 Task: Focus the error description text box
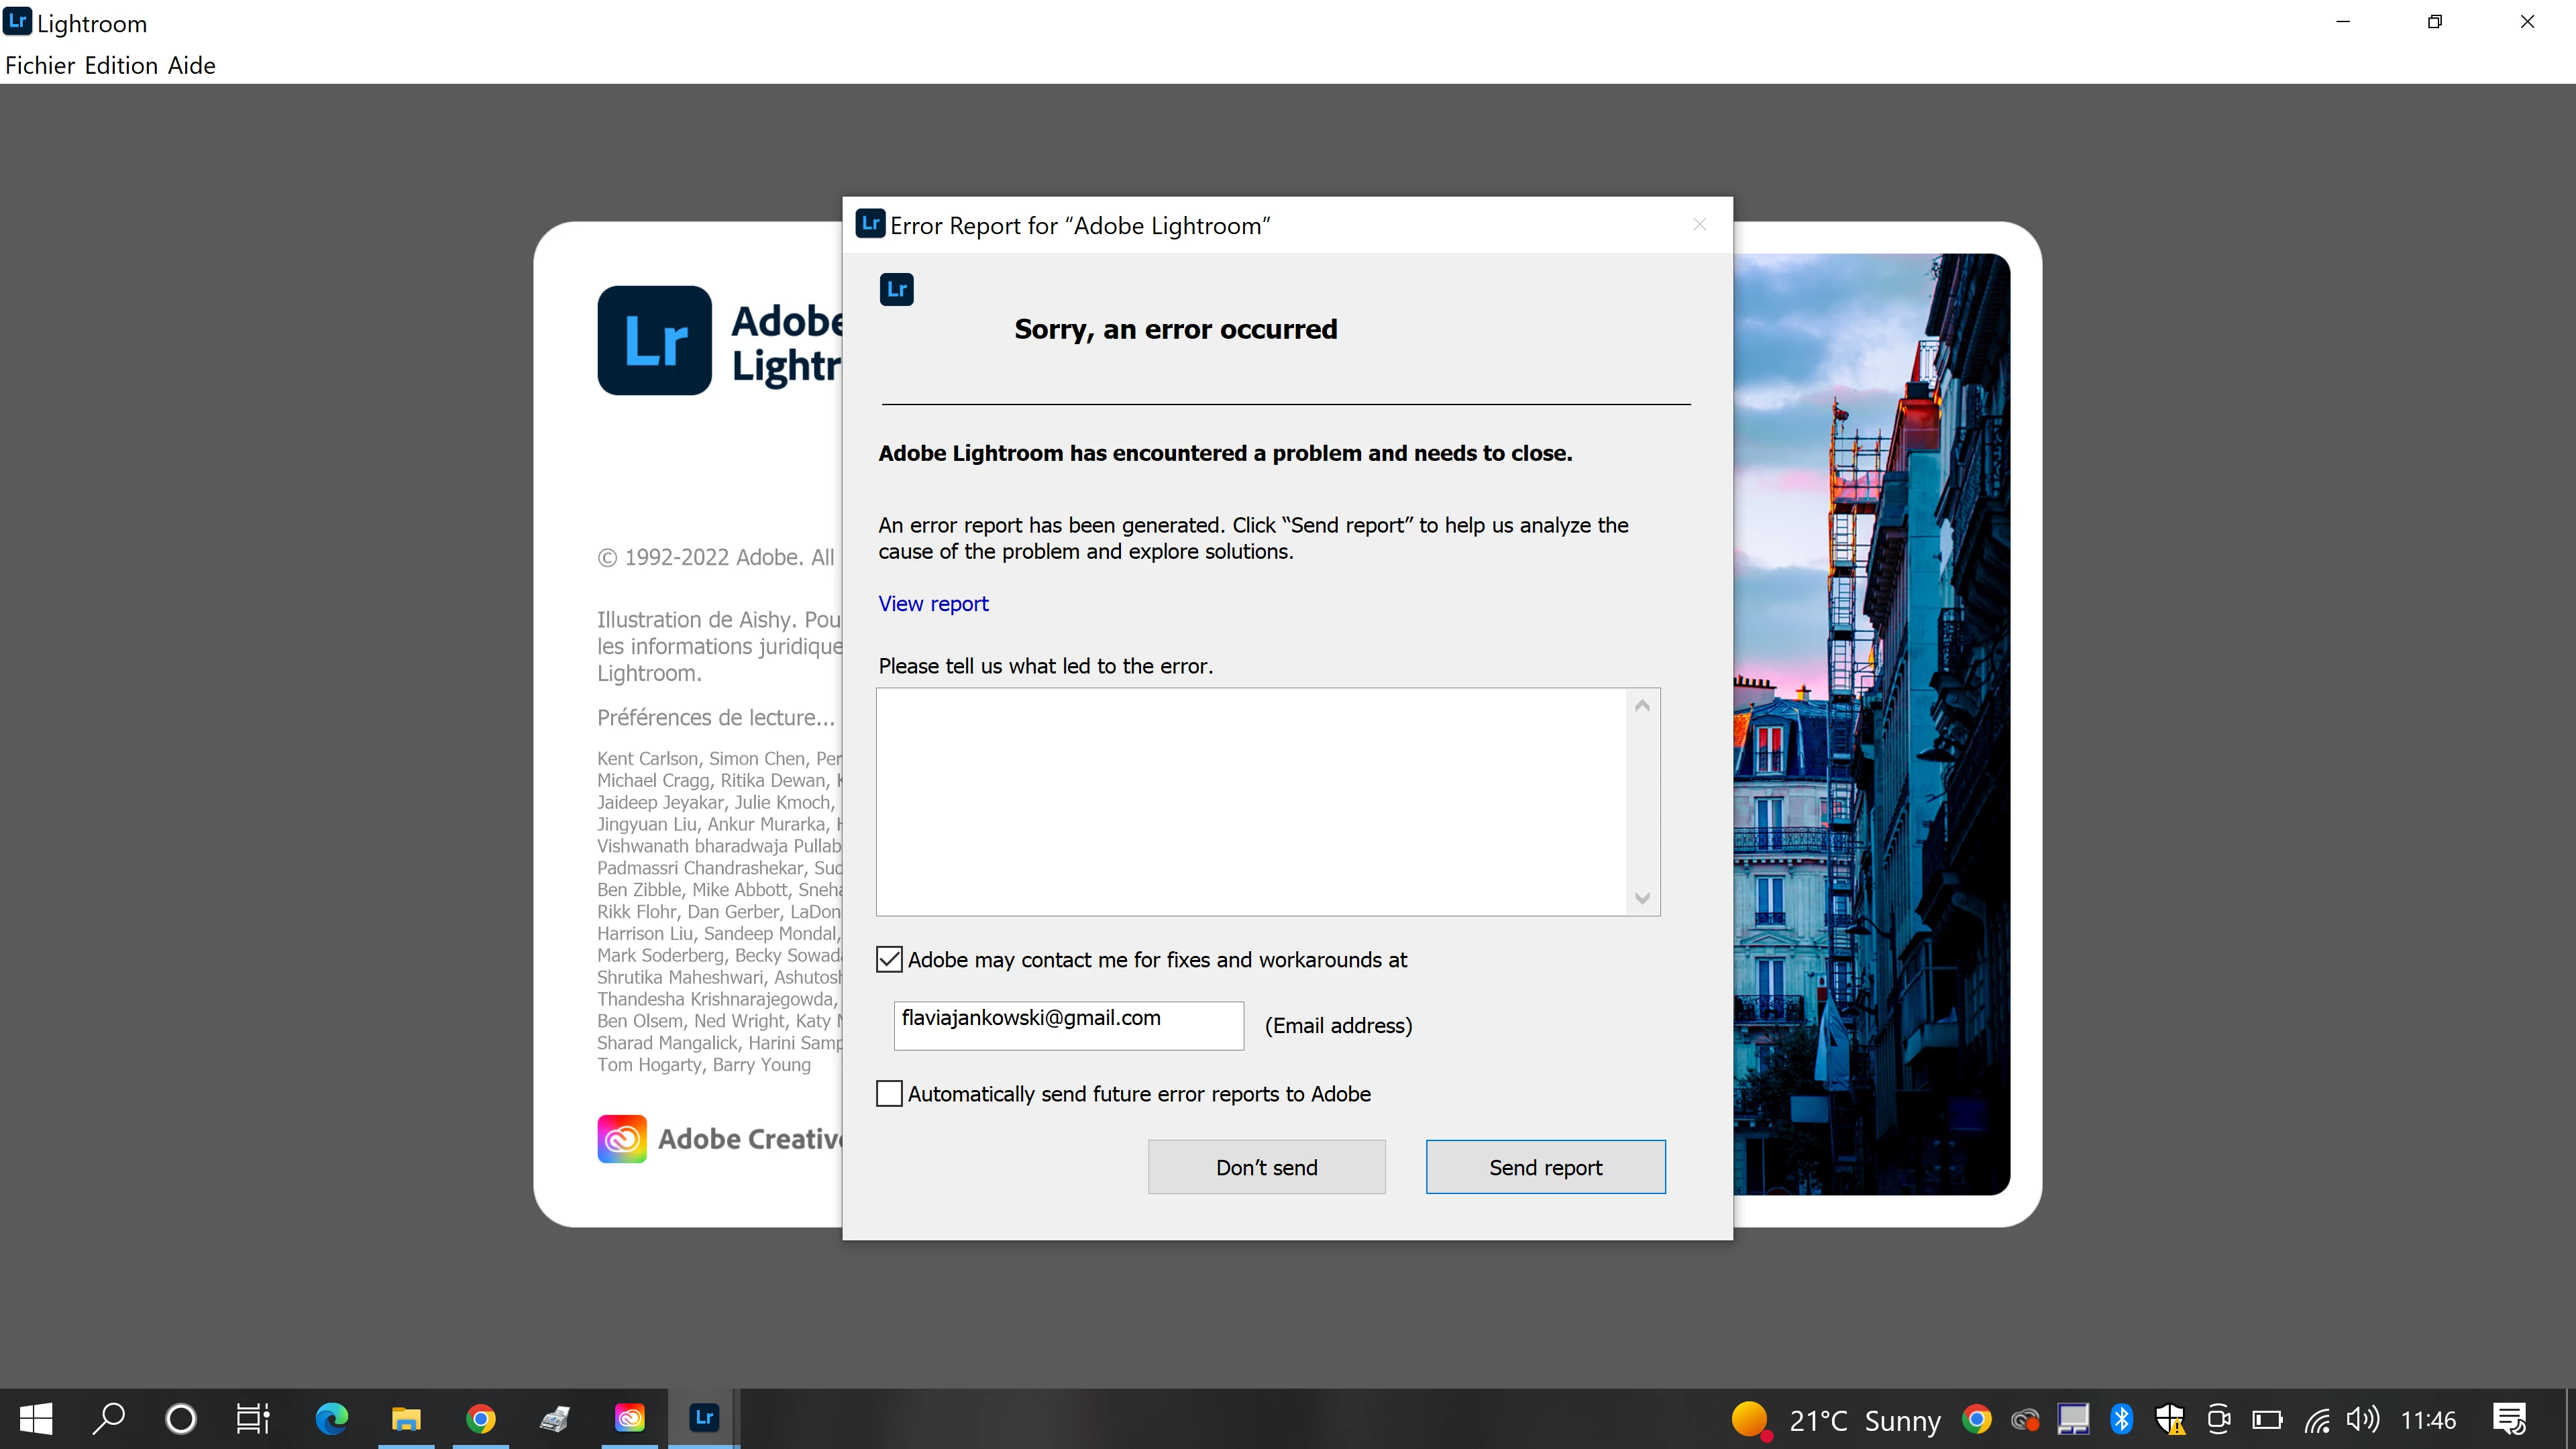coord(1252,801)
